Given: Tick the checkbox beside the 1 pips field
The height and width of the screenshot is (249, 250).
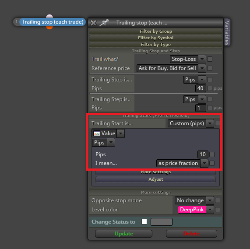Looking at the screenshot, I should tap(210, 108).
